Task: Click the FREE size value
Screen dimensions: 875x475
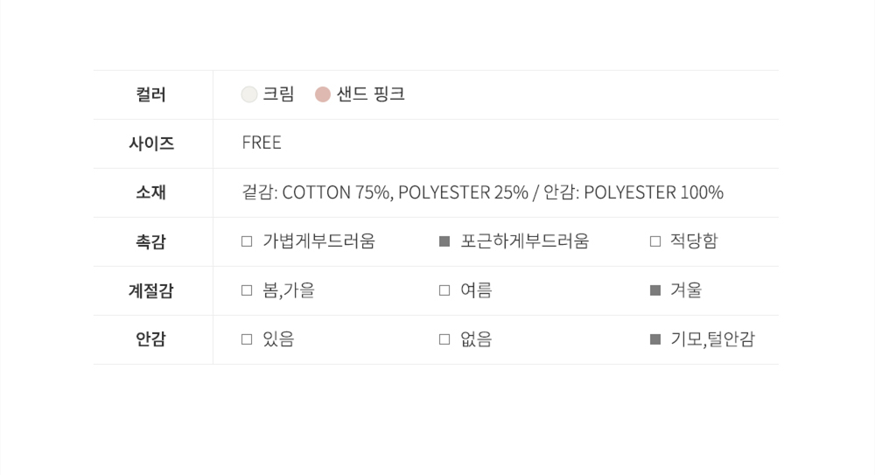Action: 262,143
